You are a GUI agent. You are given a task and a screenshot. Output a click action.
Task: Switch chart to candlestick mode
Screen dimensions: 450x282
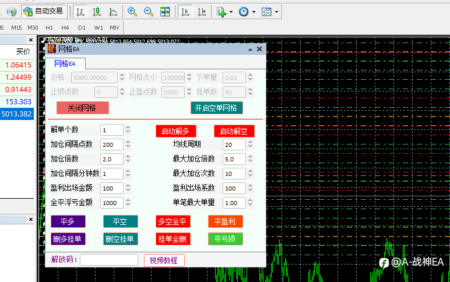pyautogui.click(x=96, y=11)
